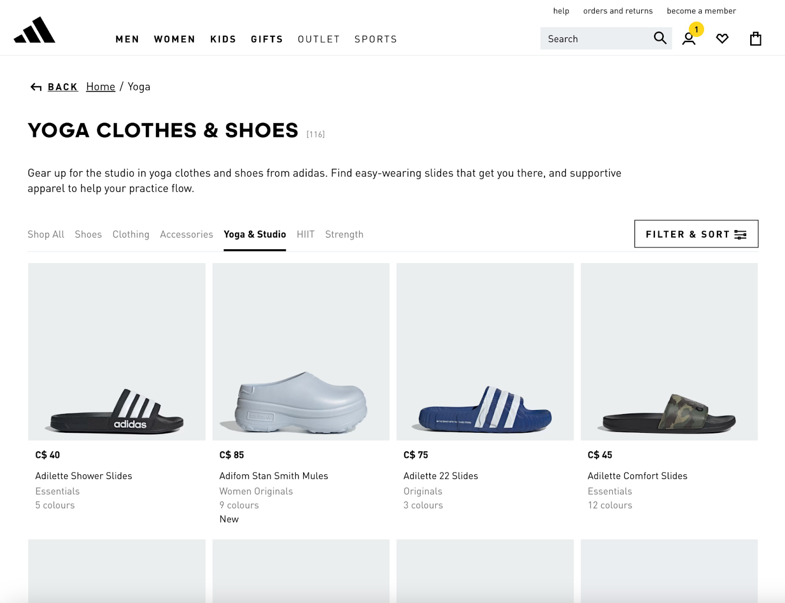Viewport: 785px width, 603px height.
Task: Click the Adifom Stan Smith Mules title
Action: pyautogui.click(x=274, y=476)
